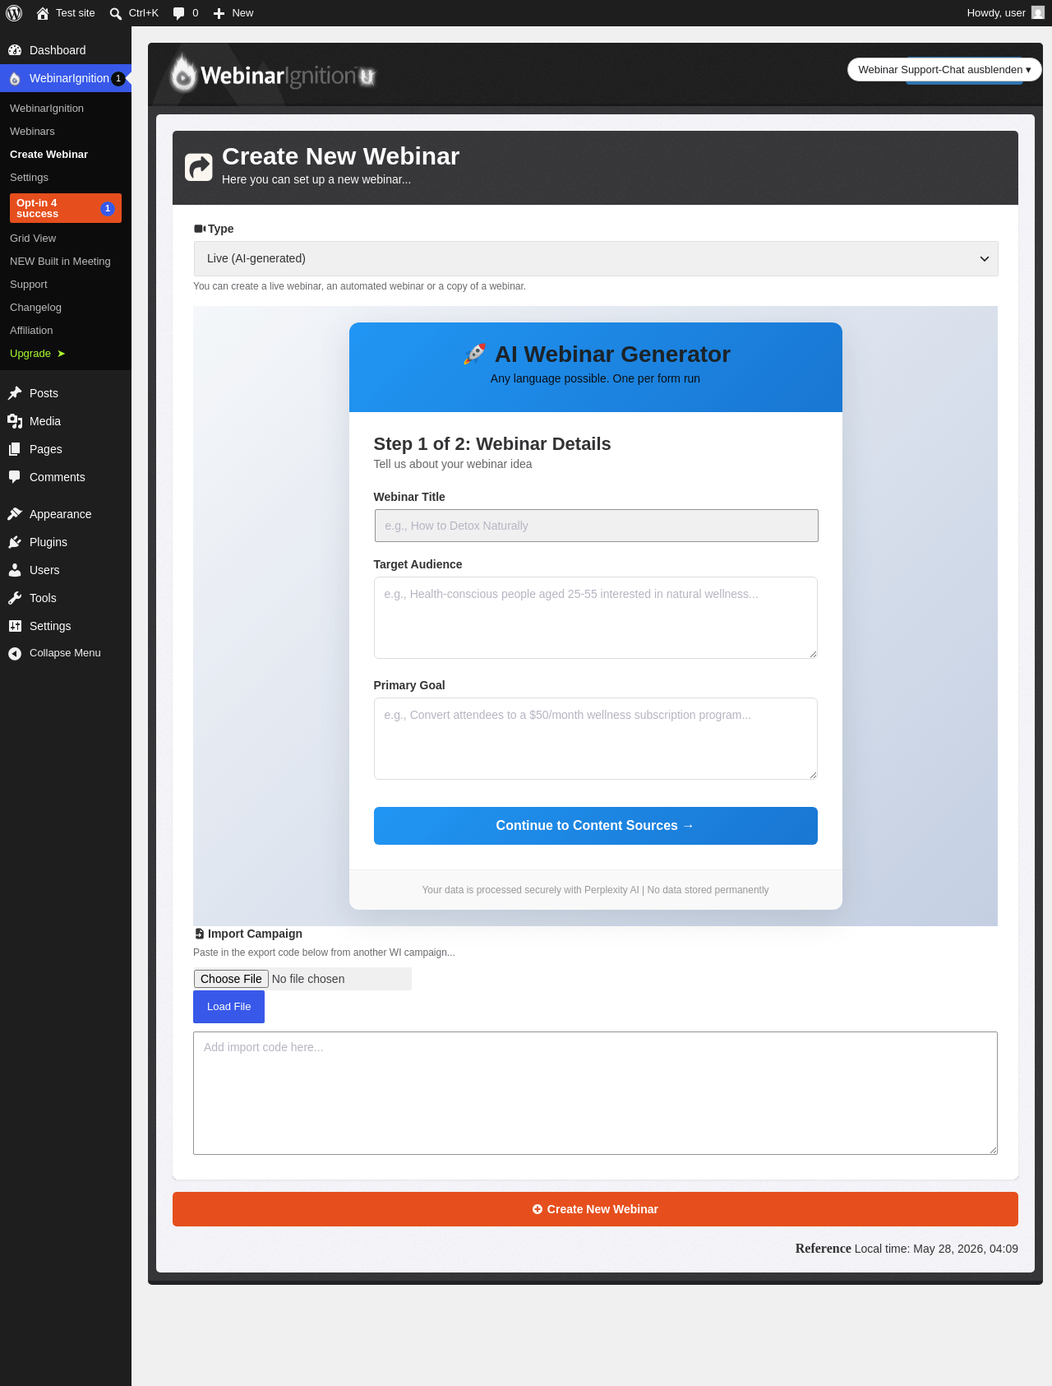The width and height of the screenshot is (1052, 1386).
Task: Click the orange Create New Webinar button
Action: 595,1209
